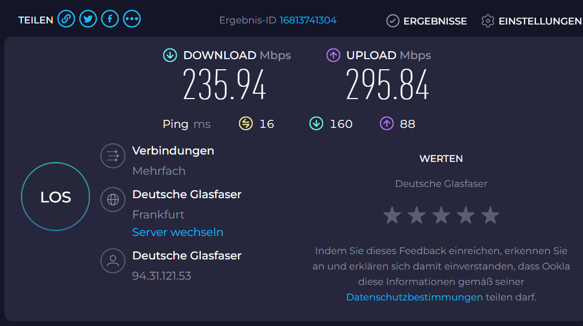Click Server wechseln link
The height and width of the screenshot is (326, 583).
point(178,232)
